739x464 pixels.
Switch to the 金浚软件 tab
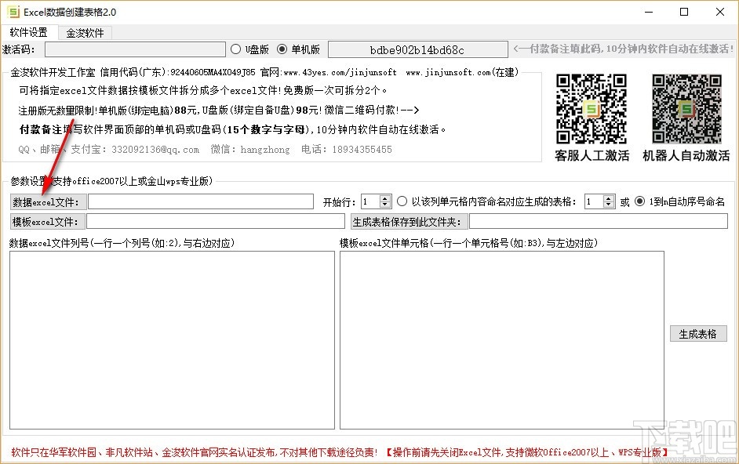tap(86, 33)
